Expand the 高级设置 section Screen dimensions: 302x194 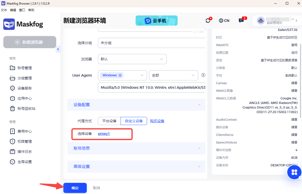[x=136, y=167]
